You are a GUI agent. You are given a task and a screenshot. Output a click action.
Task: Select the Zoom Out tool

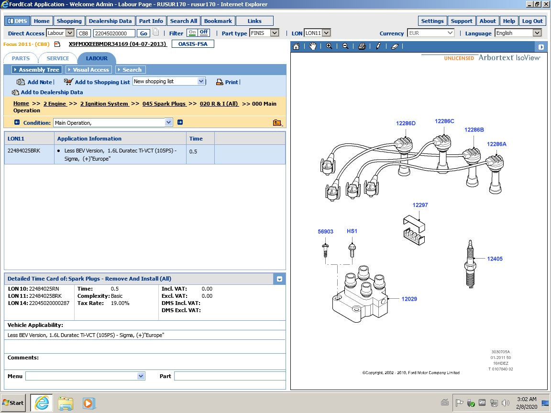(x=345, y=46)
